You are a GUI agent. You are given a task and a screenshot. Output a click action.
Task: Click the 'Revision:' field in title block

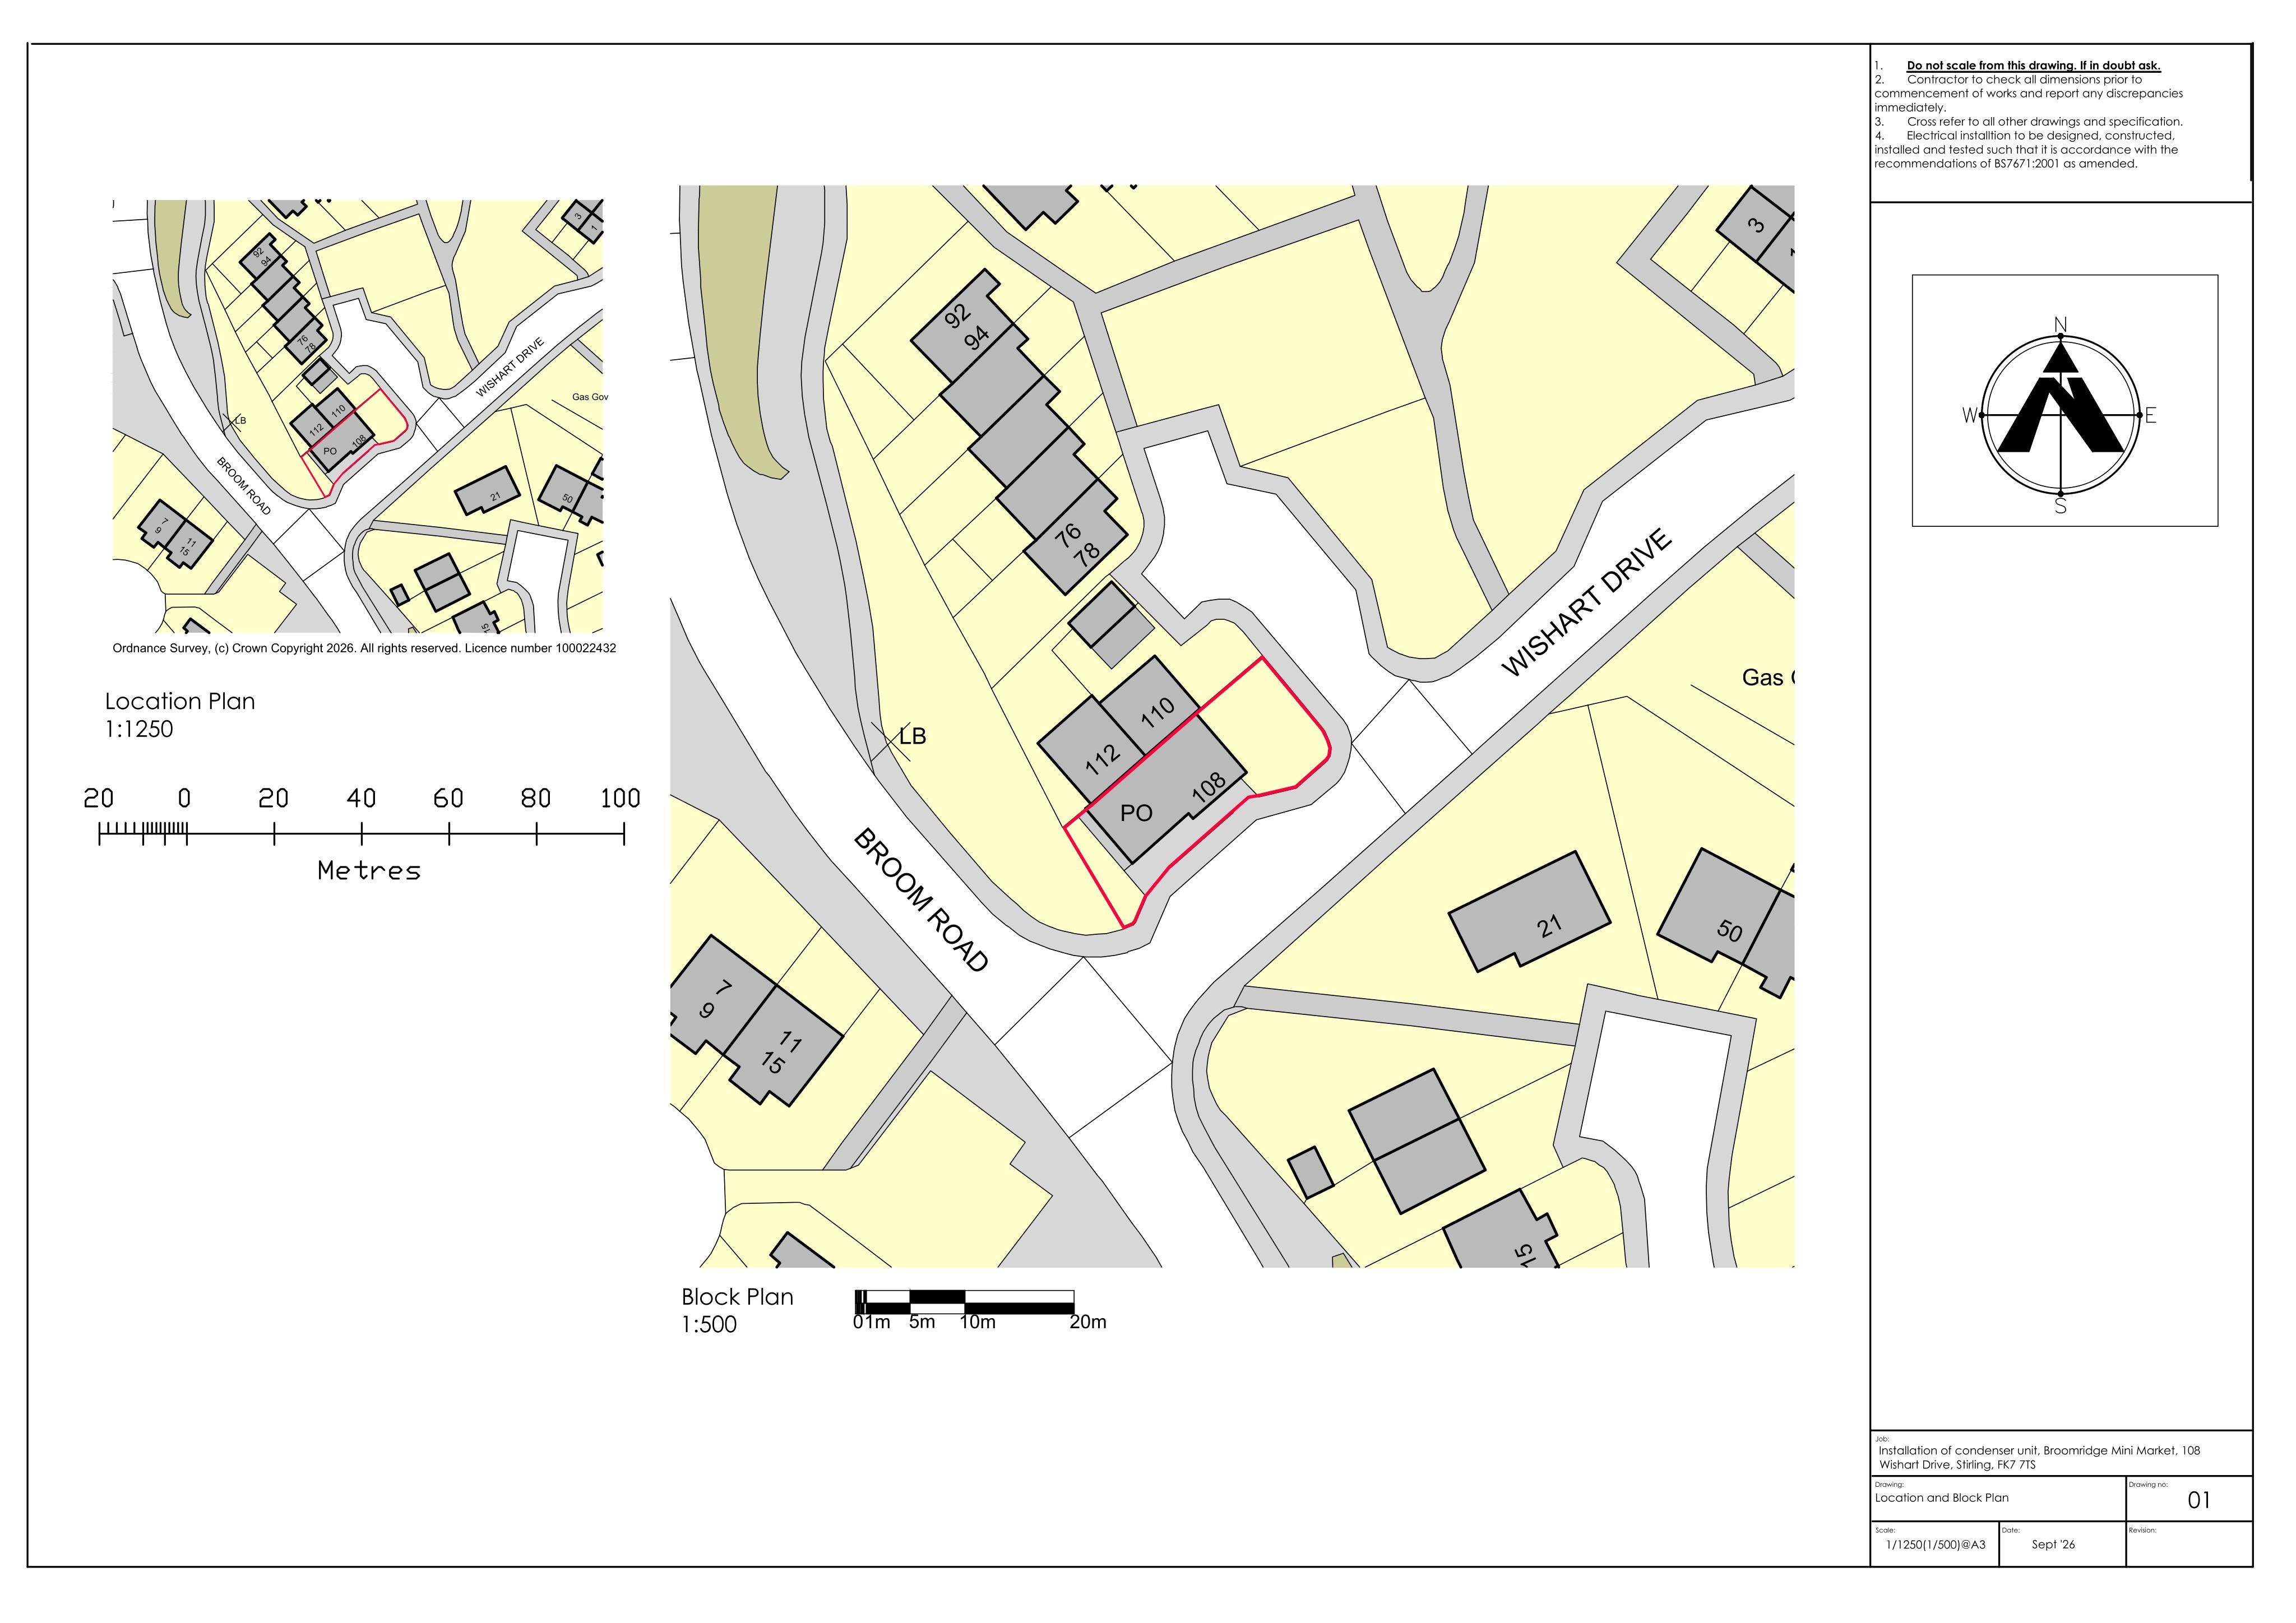point(2189,1543)
